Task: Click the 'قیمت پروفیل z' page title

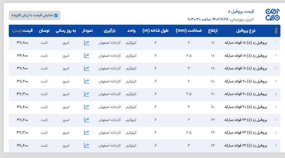Action: pos(243,11)
